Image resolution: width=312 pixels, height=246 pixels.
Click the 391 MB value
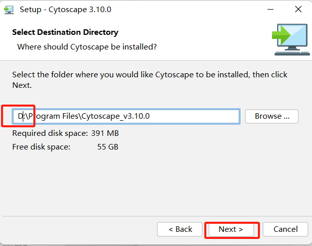click(106, 133)
